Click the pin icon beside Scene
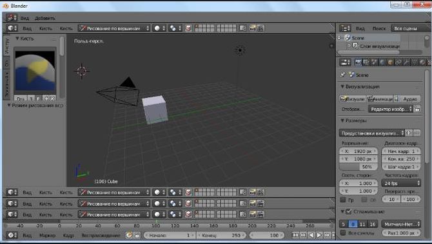 [x=343, y=75]
